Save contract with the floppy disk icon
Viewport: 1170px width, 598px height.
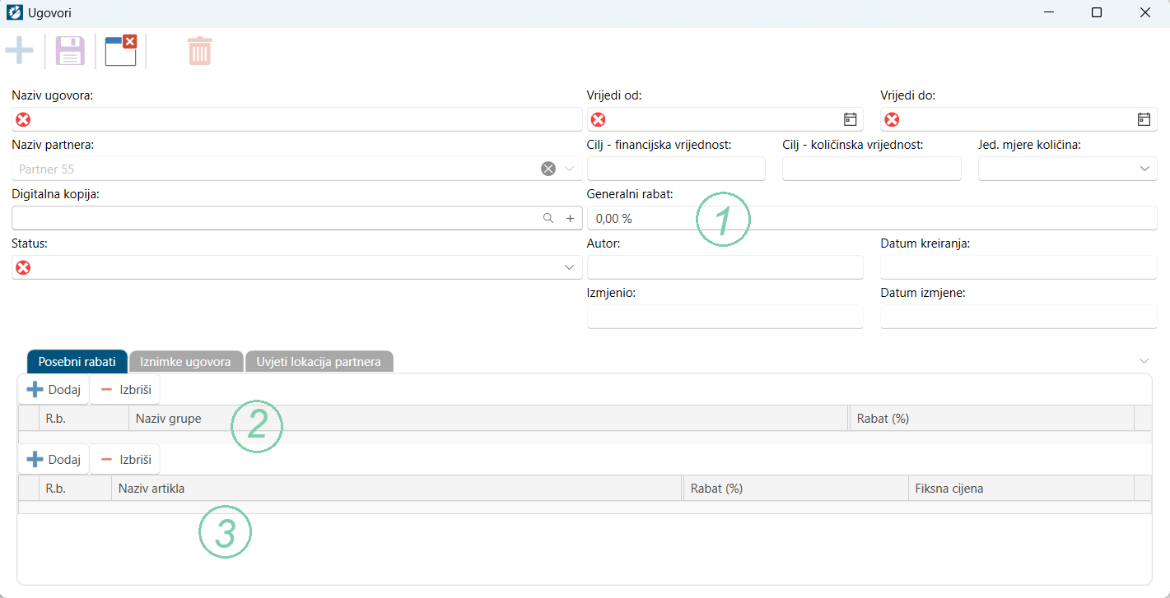70,51
